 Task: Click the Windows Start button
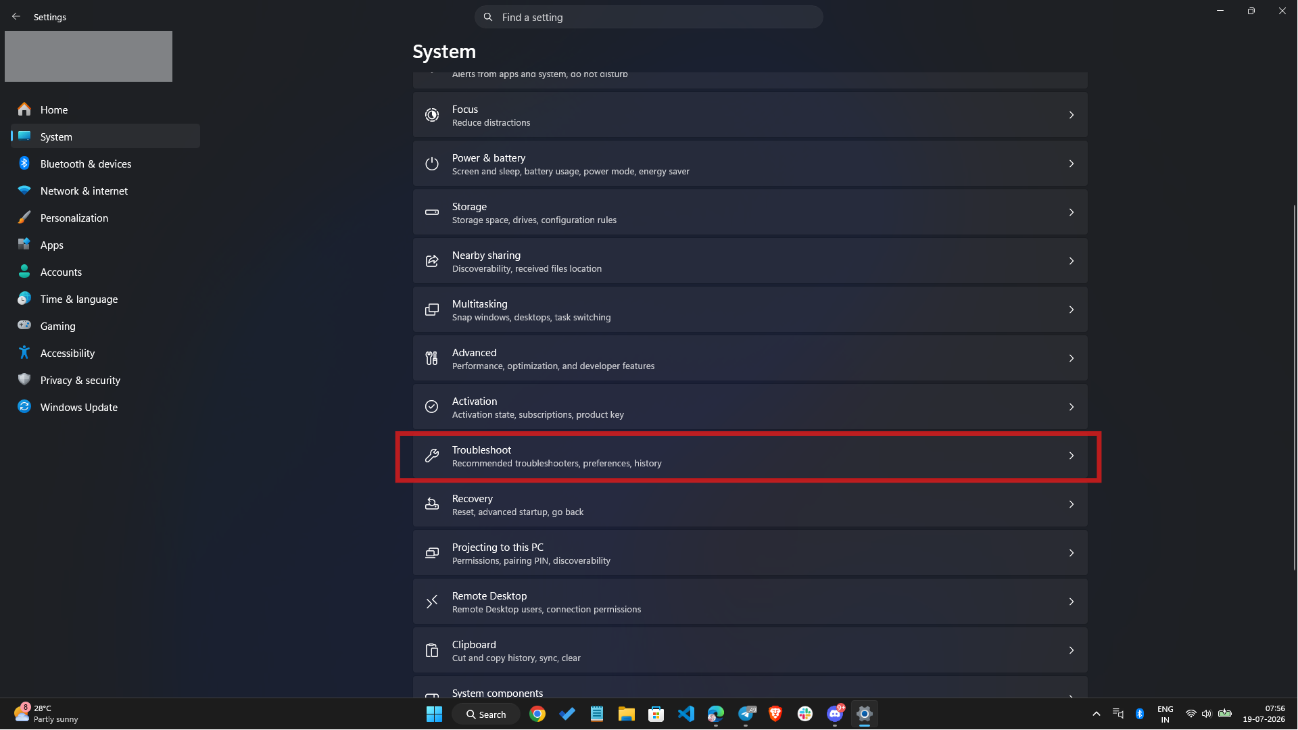coord(434,714)
